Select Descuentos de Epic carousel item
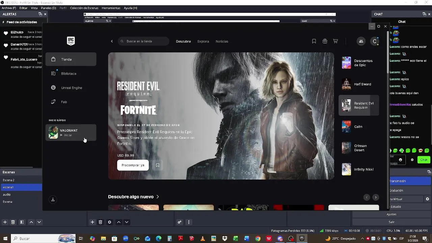The width and height of the screenshot is (432, 243). 359,63
